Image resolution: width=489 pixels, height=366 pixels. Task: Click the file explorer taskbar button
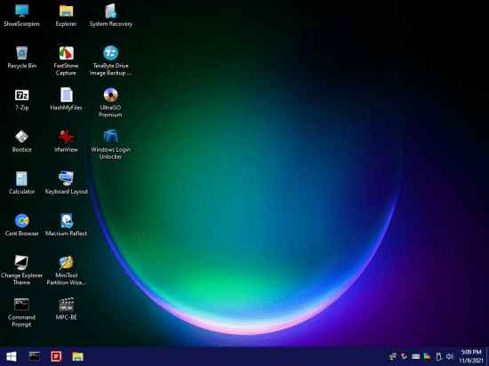[x=77, y=356]
